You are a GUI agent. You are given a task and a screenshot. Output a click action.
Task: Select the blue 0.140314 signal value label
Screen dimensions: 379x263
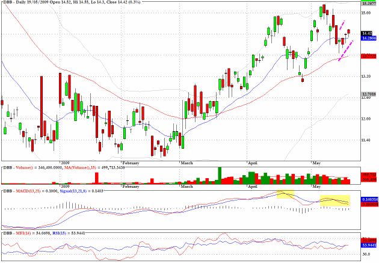(x=369, y=199)
